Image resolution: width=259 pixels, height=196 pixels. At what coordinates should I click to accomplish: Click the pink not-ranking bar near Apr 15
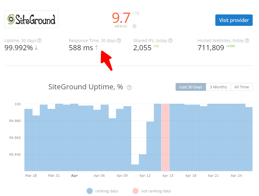coord(165,137)
